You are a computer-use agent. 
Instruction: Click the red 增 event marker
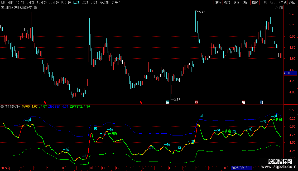pos(243,102)
